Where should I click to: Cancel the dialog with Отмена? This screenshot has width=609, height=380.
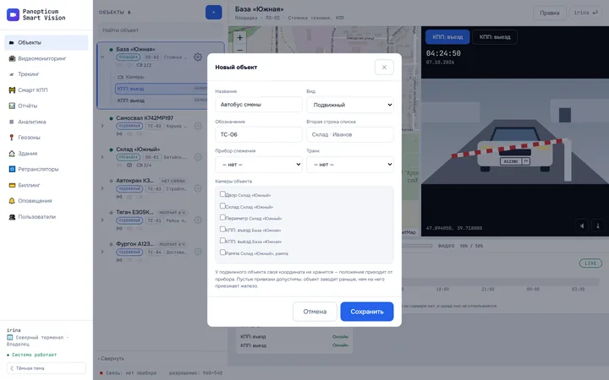(315, 312)
